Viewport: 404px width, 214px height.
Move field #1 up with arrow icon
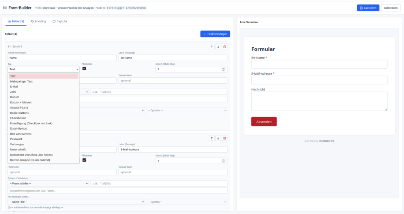point(211,47)
